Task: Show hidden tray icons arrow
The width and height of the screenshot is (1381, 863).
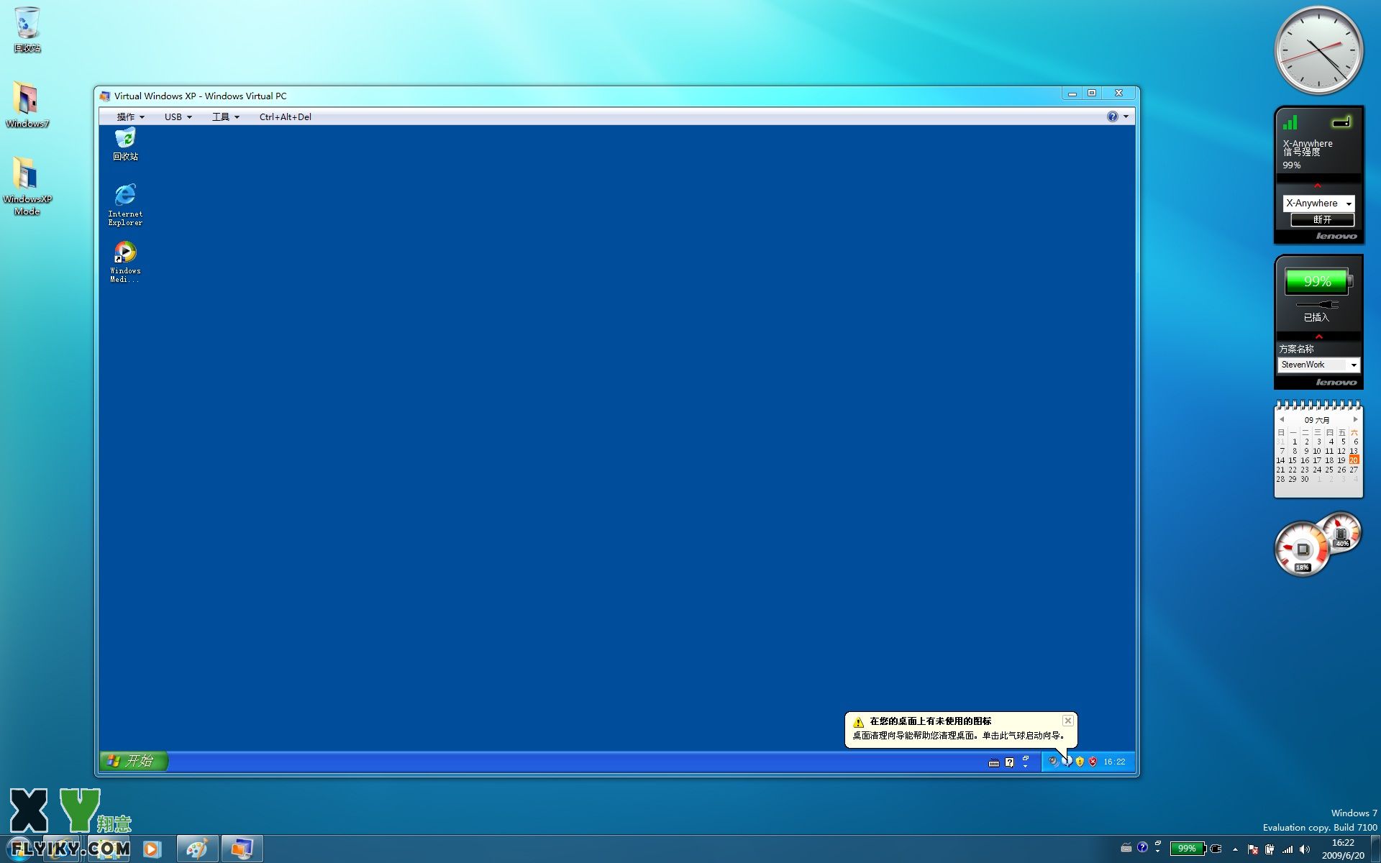Action: pyautogui.click(x=1235, y=849)
